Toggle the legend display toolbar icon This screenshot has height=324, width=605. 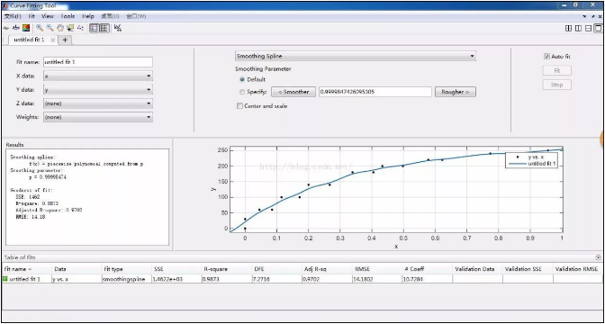95,28
